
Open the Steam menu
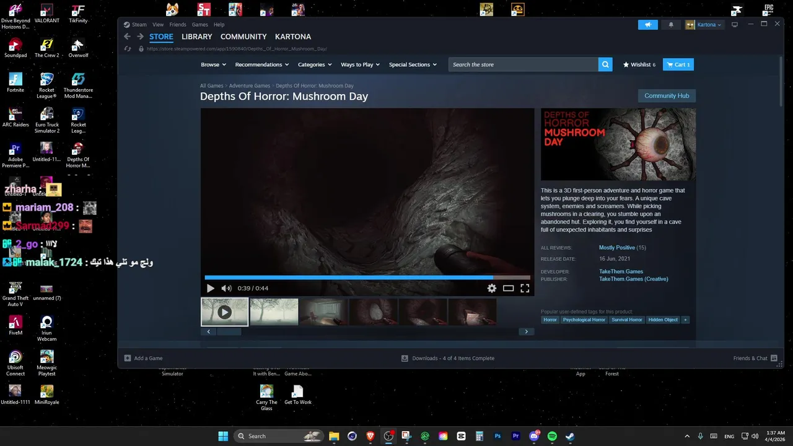[135, 25]
